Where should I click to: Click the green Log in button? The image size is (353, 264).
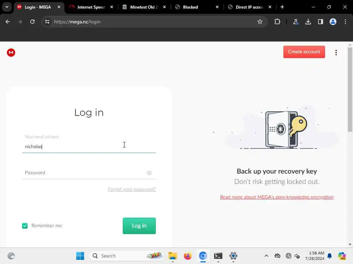pos(139,225)
